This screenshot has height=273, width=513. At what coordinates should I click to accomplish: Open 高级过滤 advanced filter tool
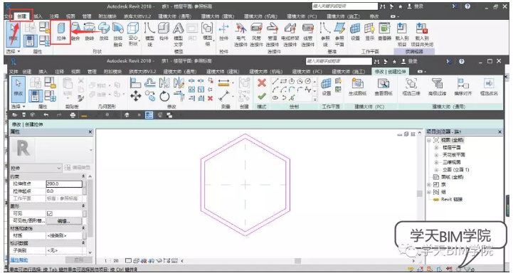pyautogui.click(x=437, y=87)
